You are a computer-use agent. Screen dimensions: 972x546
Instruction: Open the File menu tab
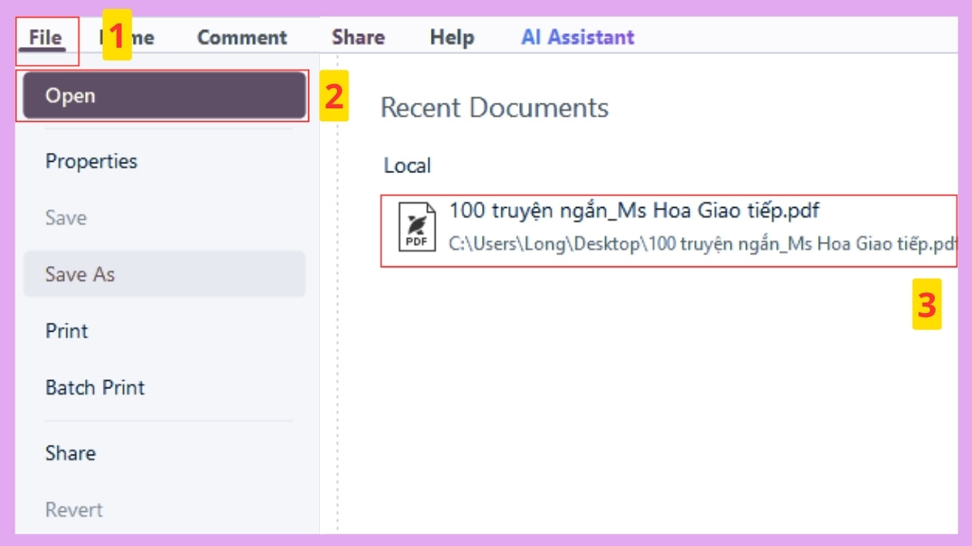click(45, 37)
